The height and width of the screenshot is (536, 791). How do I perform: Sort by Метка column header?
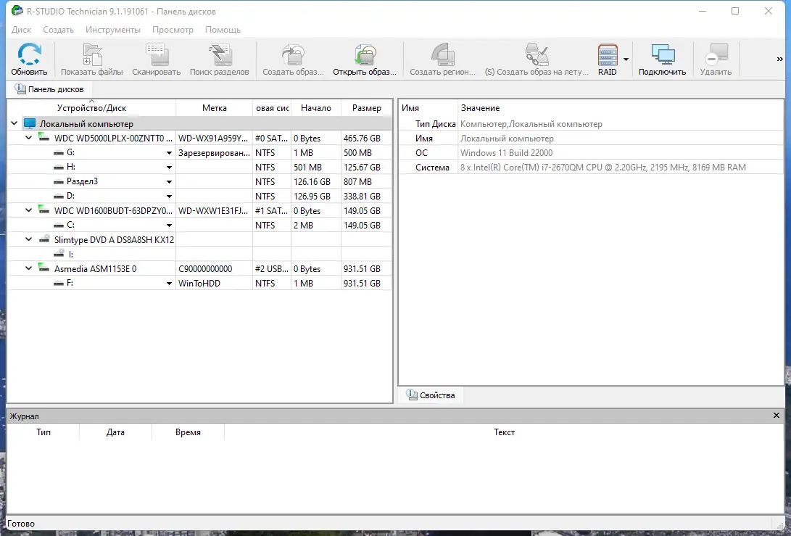tap(214, 108)
